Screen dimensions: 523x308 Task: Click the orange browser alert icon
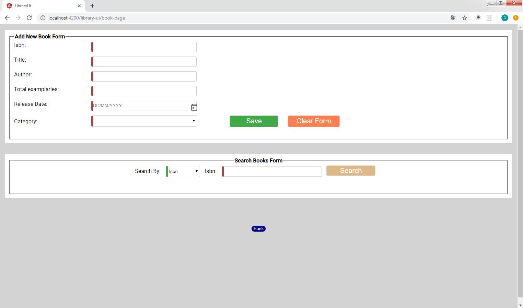(515, 18)
